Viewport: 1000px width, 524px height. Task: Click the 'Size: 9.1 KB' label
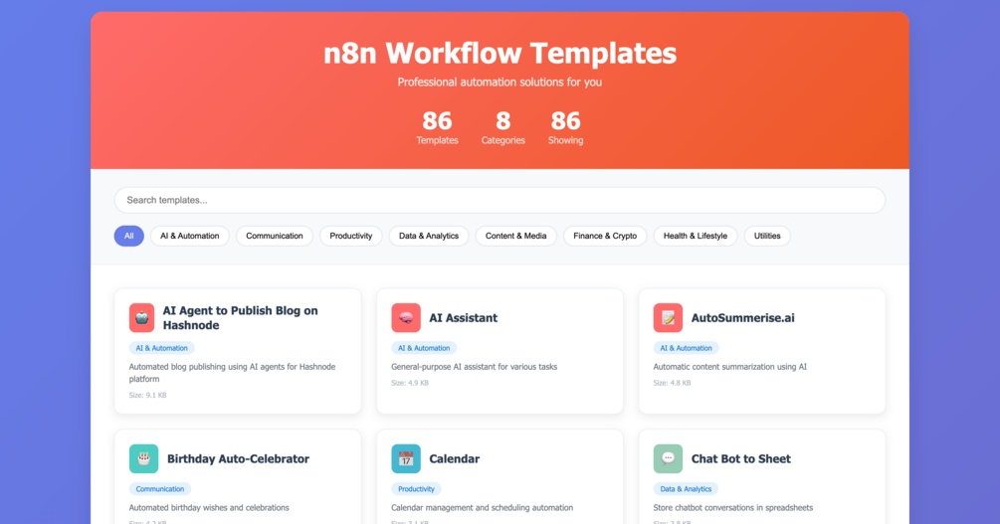click(x=147, y=395)
